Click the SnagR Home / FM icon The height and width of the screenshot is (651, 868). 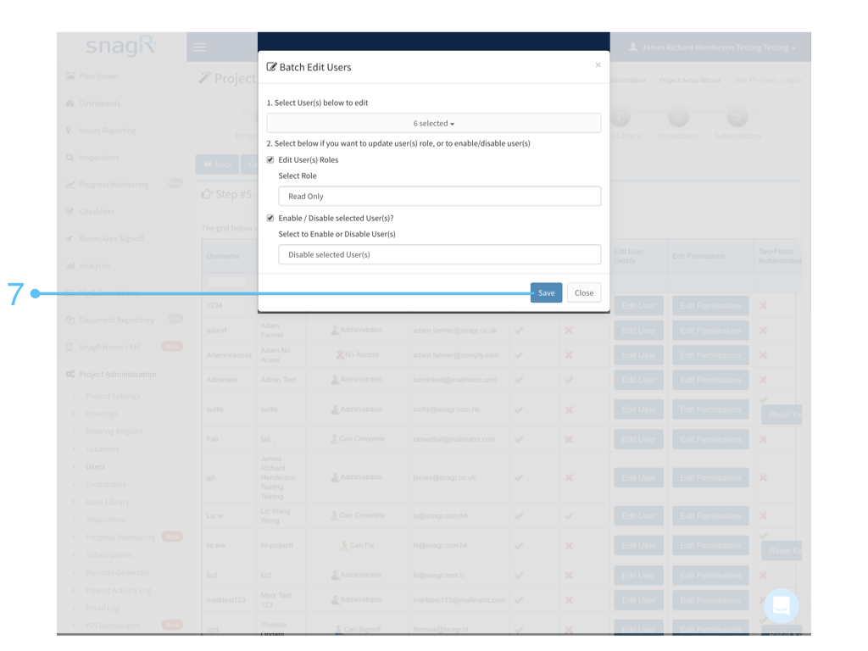(70, 347)
